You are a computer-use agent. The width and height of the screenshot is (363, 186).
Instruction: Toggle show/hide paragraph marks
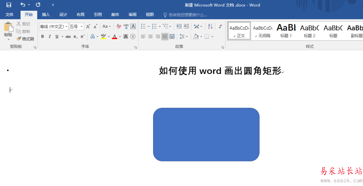[x=220, y=26]
